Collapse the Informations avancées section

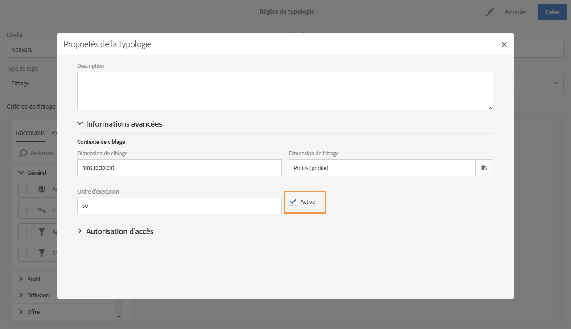coord(80,124)
